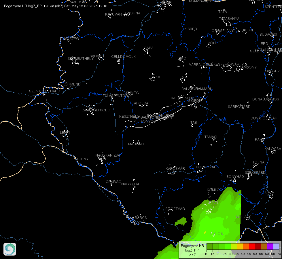Click the KAPUVÁR city label
Image resolution: width=282 pixels, height=259 pixels.
(113, 14)
